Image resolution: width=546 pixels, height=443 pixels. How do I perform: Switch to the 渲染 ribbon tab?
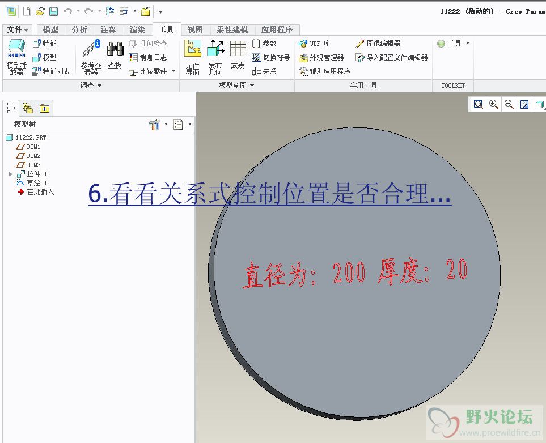[x=138, y=29]
